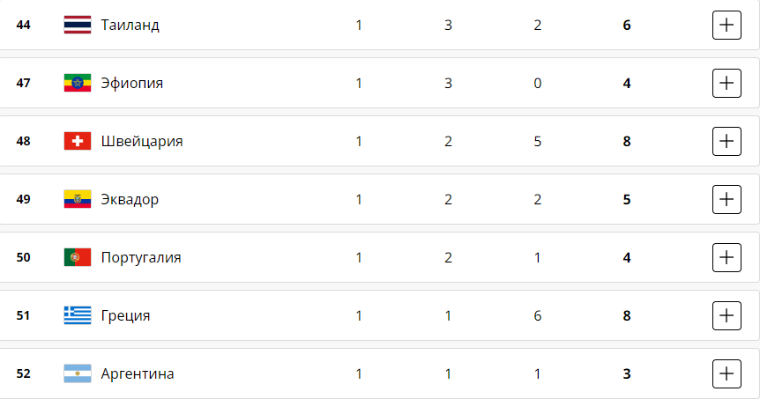The image size is (760, 399).
Task: Expand Switzerland row plus button
Action: [726, 141]
